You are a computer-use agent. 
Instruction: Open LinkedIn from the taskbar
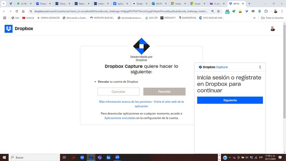109,157
